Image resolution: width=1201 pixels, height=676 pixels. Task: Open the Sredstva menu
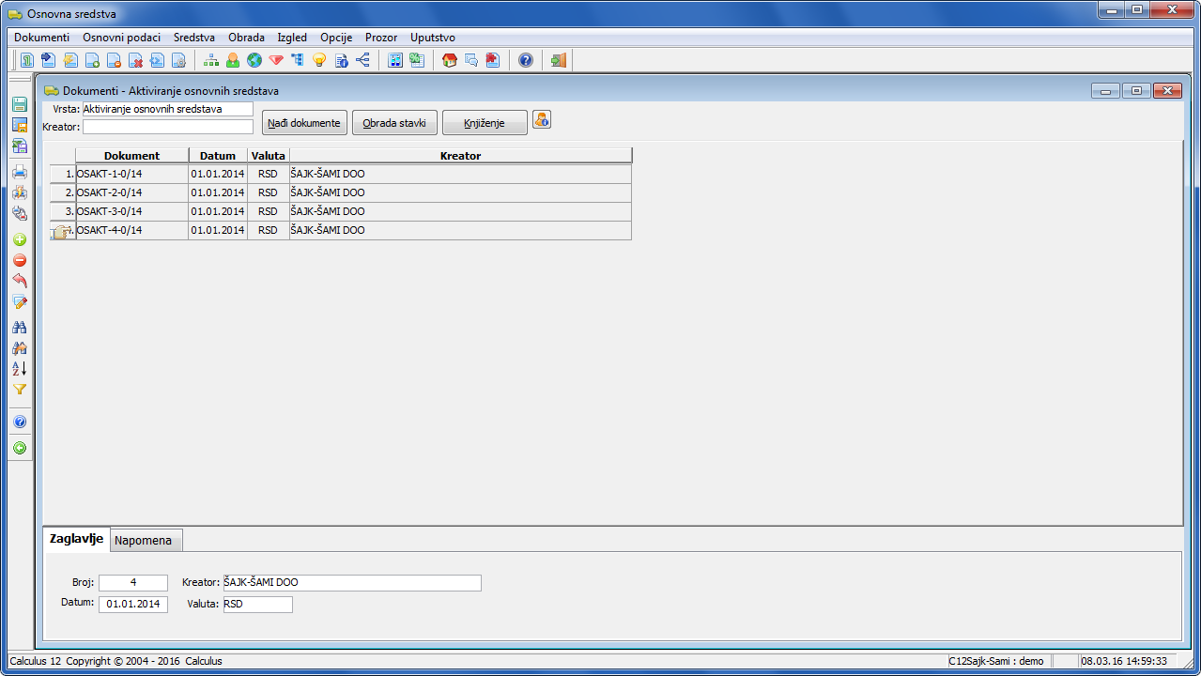coord(193,38)
